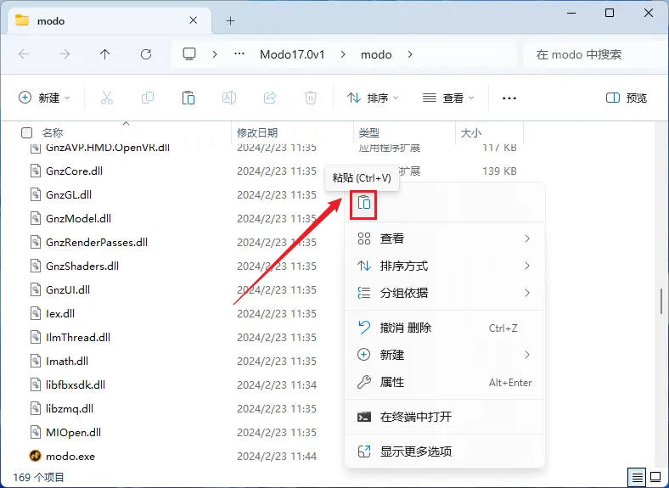The width and height of the screenshot is (669, 488).
Task: Click the libfbxsdk.dll file icon
Action: (36, 384)
